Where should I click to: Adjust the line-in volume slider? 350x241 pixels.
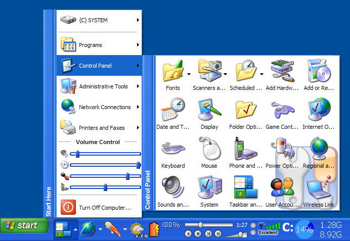pos(105,187)
